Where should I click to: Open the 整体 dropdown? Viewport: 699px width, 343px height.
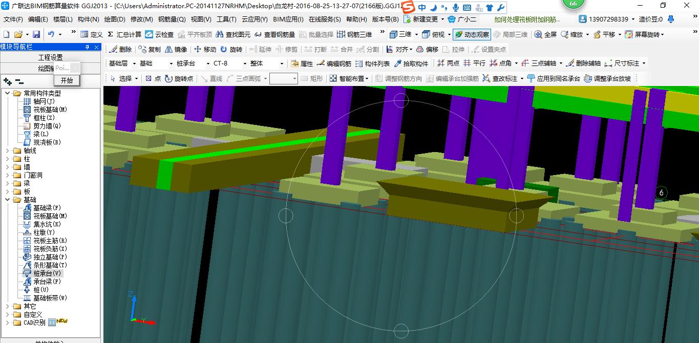pyautogui.click(x=281, y=63)
